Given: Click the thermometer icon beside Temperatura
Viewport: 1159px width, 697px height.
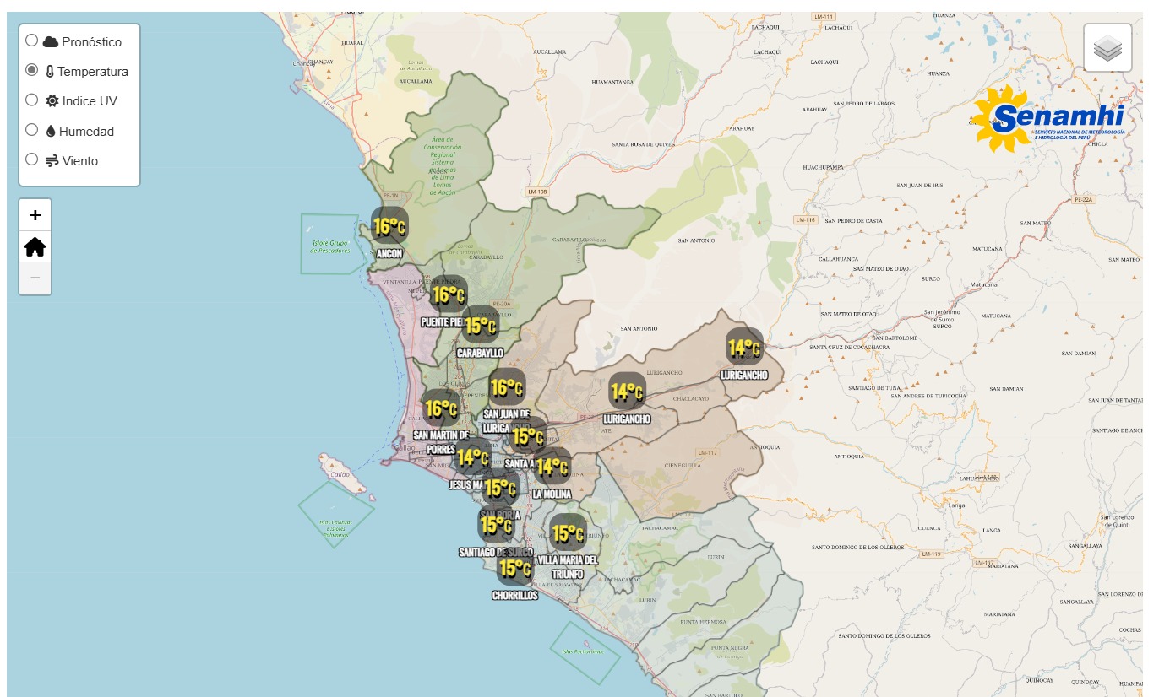Looking at the screenshot, I should [50, 72].
